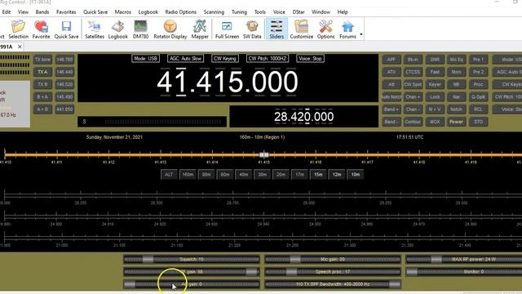Close the 991A radio tab

pos(20,47)
